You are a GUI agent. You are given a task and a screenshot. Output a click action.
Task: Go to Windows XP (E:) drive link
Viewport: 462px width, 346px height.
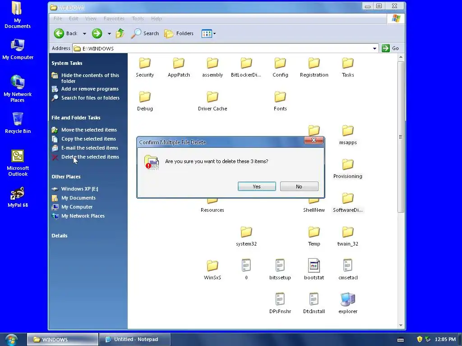tap(79, 189)
